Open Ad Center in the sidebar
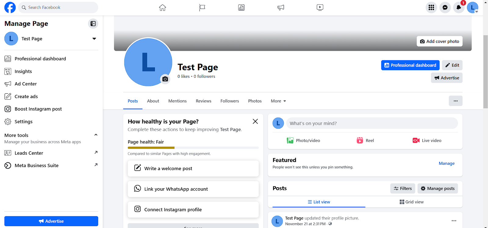The image size is (488, 228). [51, 84]
